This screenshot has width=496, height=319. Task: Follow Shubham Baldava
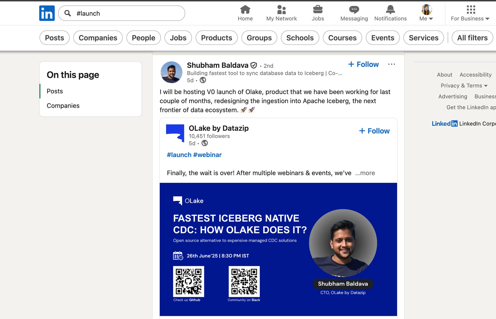click(x=363, y=64)
